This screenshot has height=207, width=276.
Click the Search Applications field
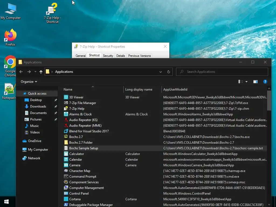pos(222,72)
